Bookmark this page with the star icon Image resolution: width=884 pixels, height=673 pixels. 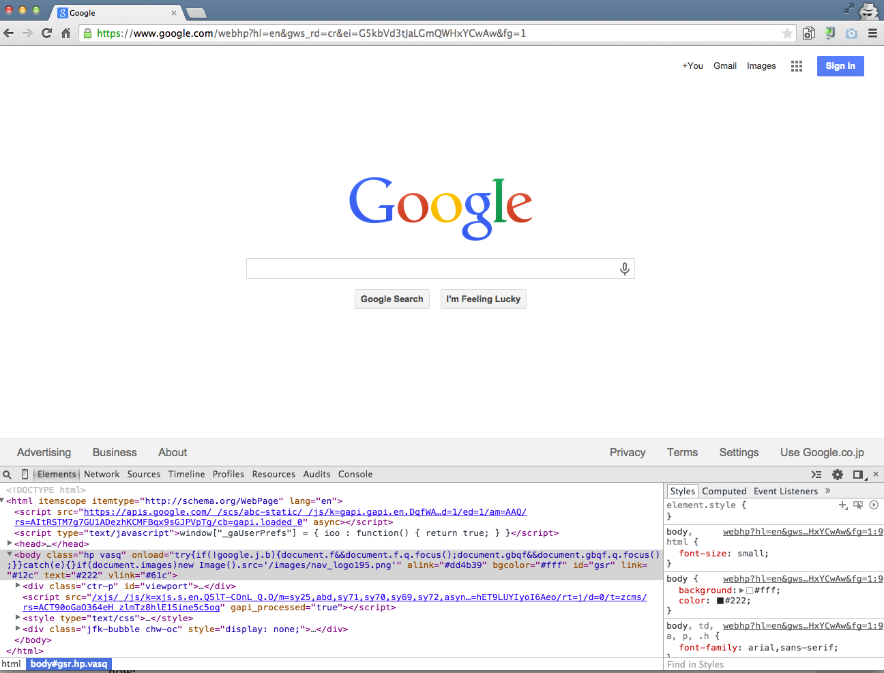tap(787, 33)
